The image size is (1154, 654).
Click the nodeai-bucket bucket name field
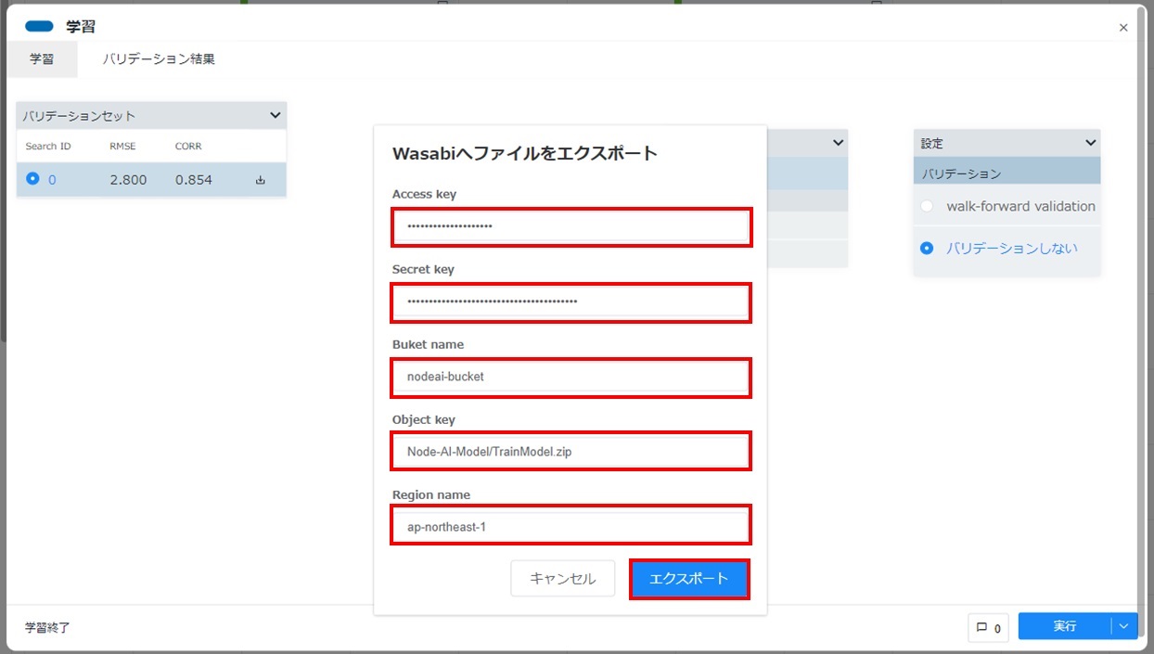click(x=571, y=377)
